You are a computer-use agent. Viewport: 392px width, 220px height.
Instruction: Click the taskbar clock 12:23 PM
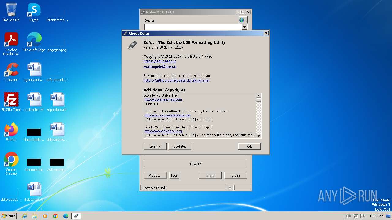point(376,216)
